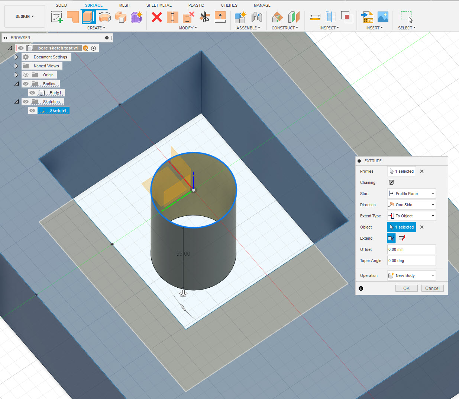Switch to the MESH tab
This screenshot has width=459, height=399.
coord(125,5)
